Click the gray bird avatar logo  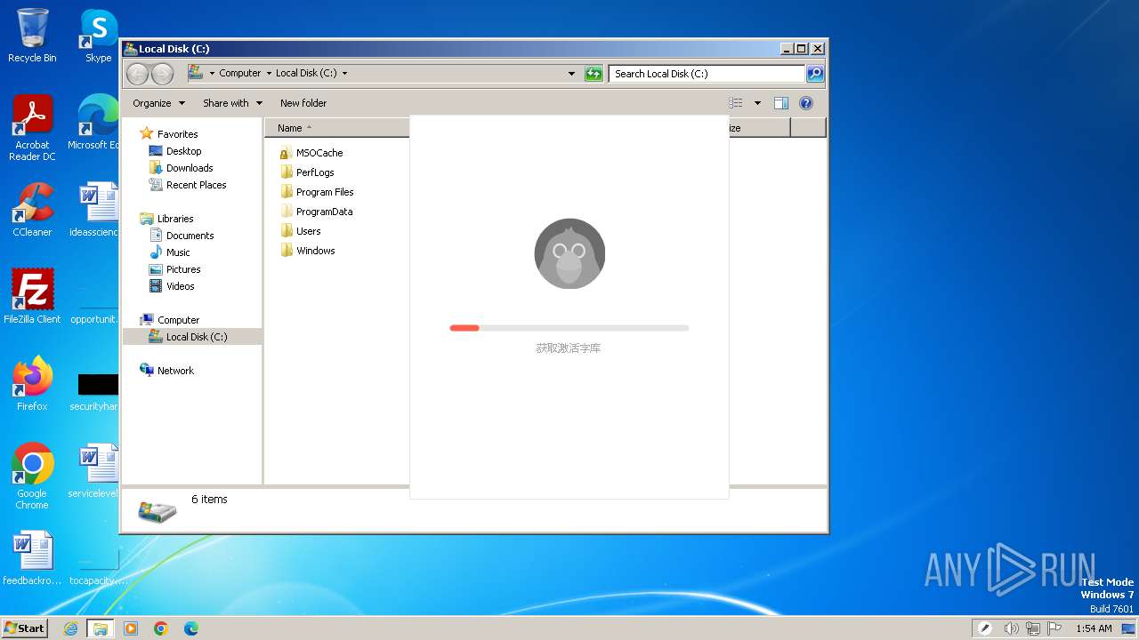tap(569, 253)
